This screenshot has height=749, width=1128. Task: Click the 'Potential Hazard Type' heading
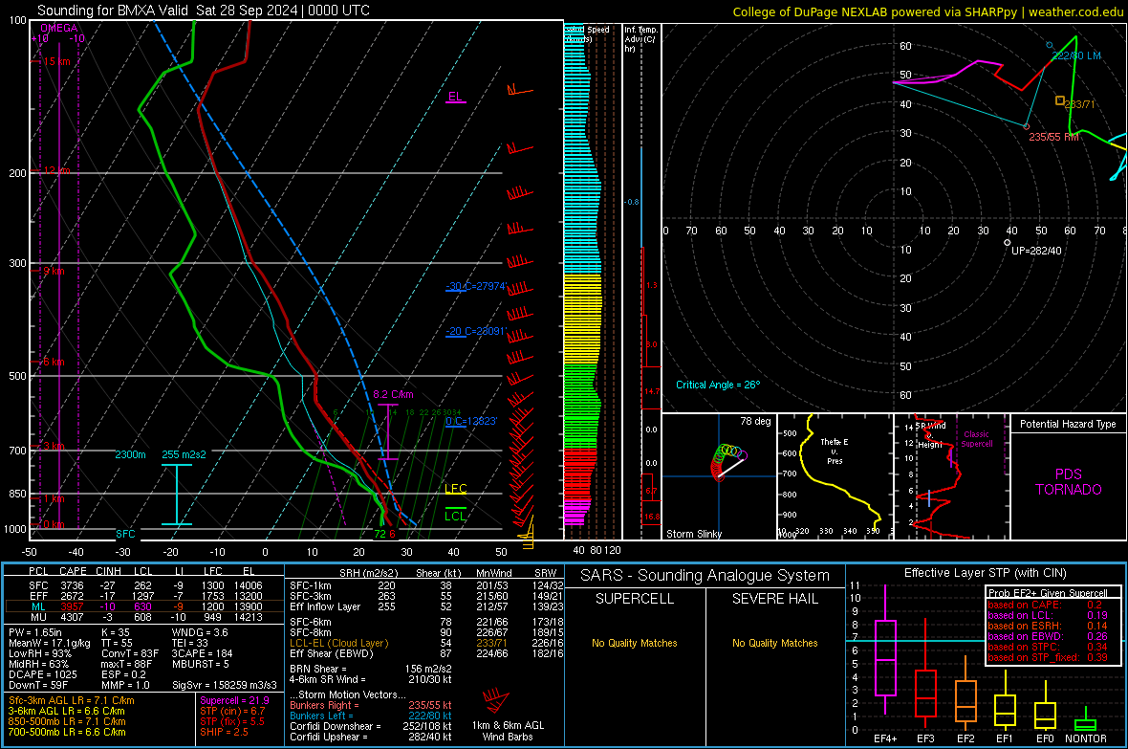tap(1068, 424)
